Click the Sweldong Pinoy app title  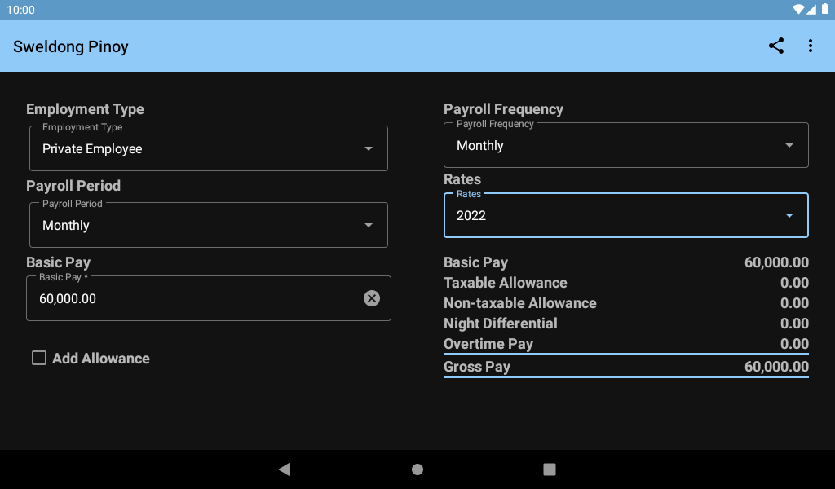(x=71, y=46)
